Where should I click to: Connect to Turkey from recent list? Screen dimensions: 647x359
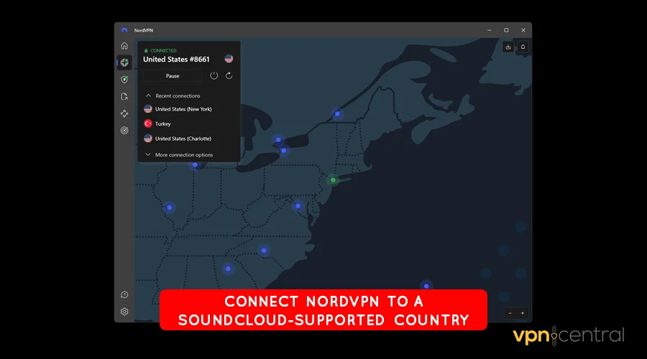coord(162,123)
